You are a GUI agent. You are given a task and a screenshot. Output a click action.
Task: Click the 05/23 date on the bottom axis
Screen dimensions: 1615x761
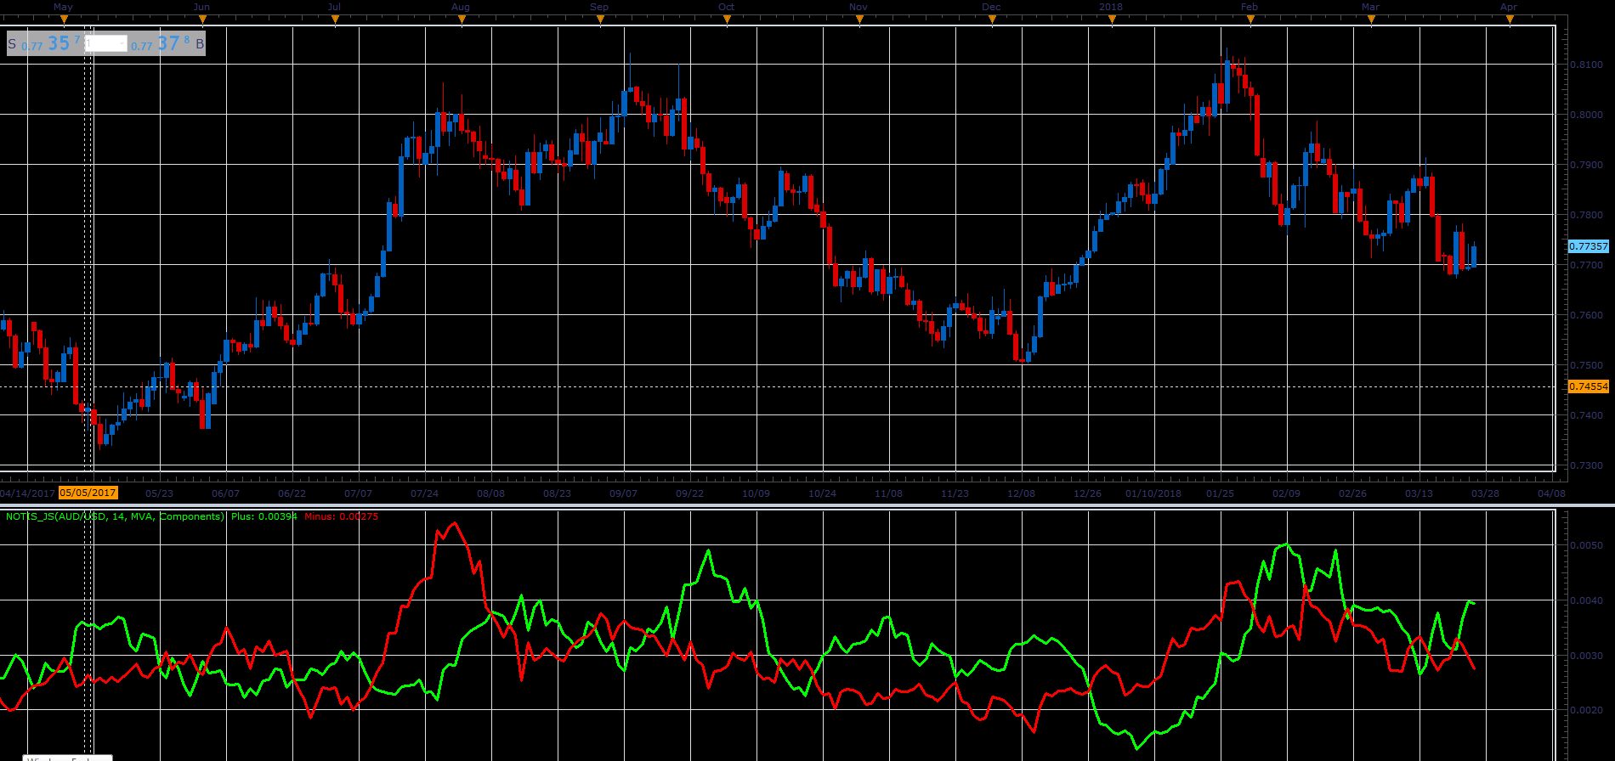[x=159, y=493]
